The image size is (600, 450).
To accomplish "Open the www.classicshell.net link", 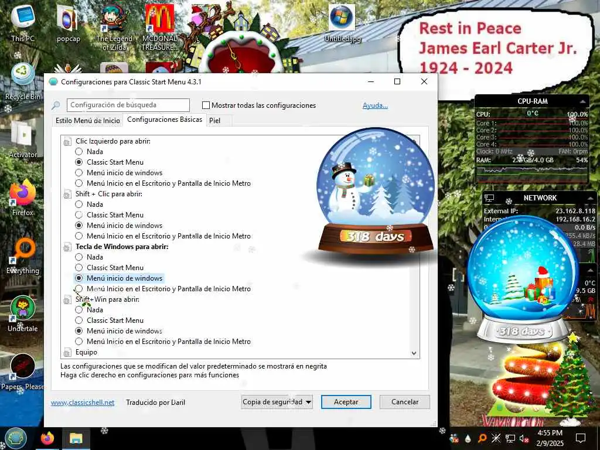I will coord(83,403).
